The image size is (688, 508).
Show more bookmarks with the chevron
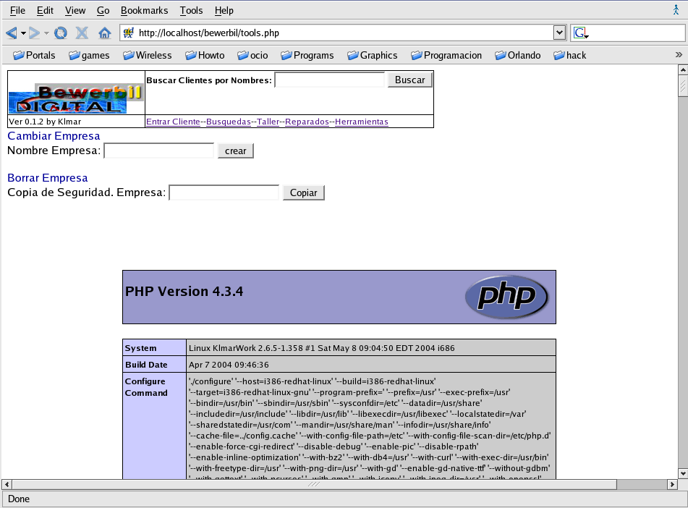pyautogui.click(x=679, y=55)
